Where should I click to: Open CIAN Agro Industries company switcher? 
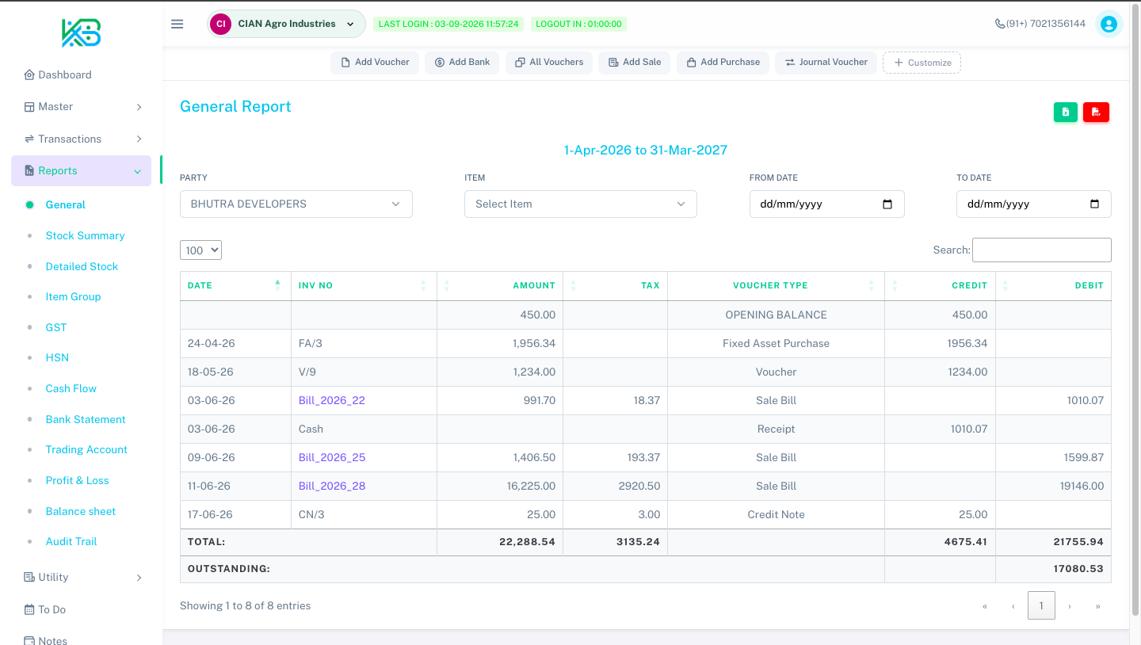[286, 24]
